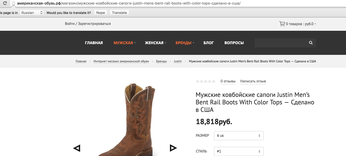Click the last breadcrumb product name text

click(252, 61)
